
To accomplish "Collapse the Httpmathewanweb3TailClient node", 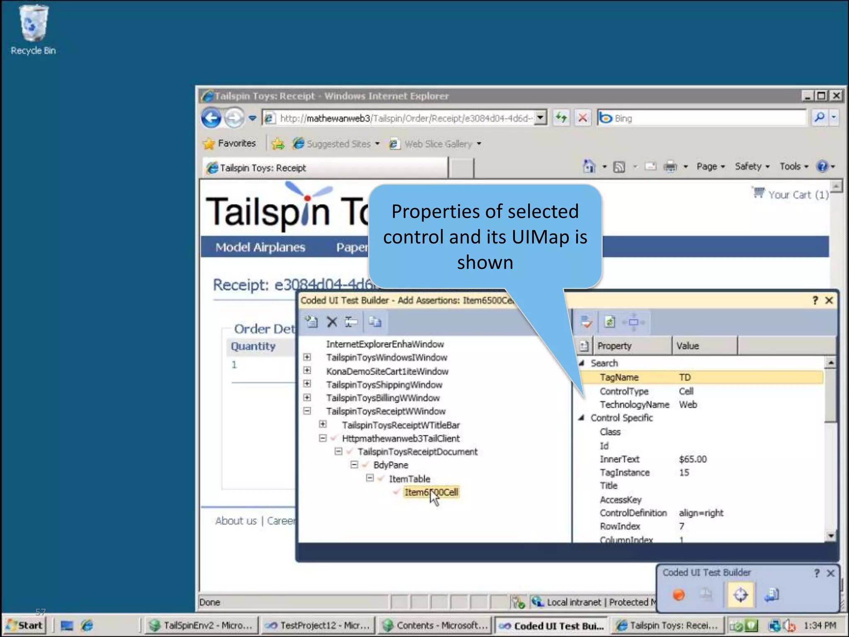I will click(x=323, y=438).
